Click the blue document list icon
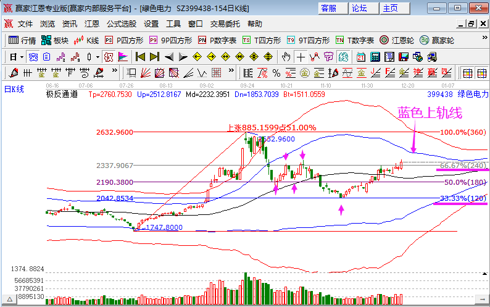Image resolution: width=490 pixels, height=307 pixels. 46,57
